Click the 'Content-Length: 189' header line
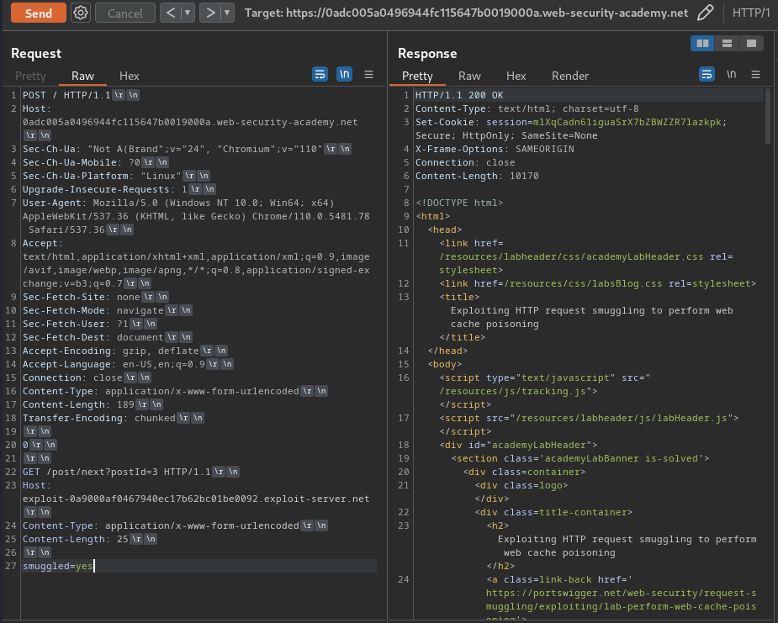This screenshot has width=778, height=623. (x=78, y=404)
